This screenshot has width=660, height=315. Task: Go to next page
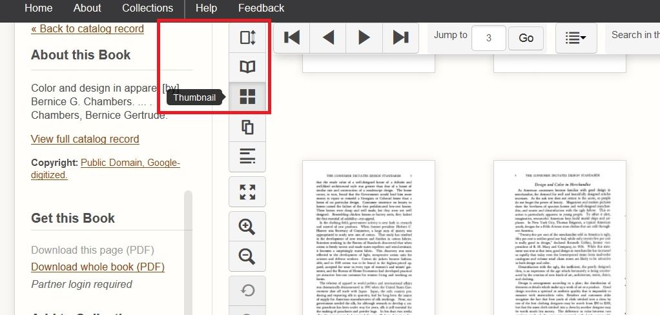tap(364, 38)
